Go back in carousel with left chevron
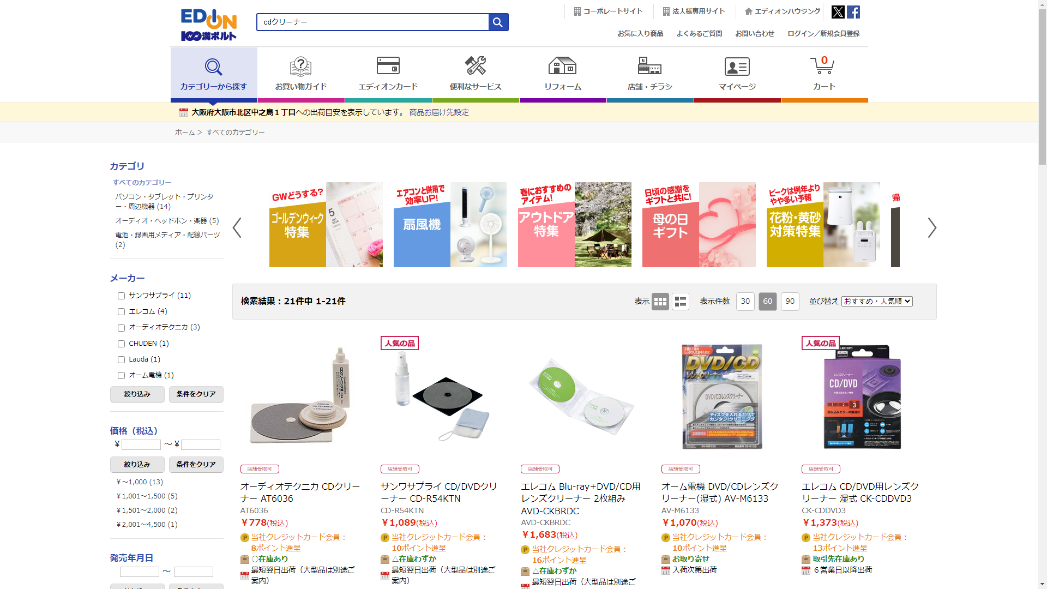Image resolution: width=1047 pixels, height=589 pixels. (x=237, y=227)
